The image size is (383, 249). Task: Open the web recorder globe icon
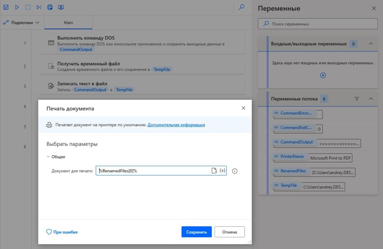click(x=50, y=7)
